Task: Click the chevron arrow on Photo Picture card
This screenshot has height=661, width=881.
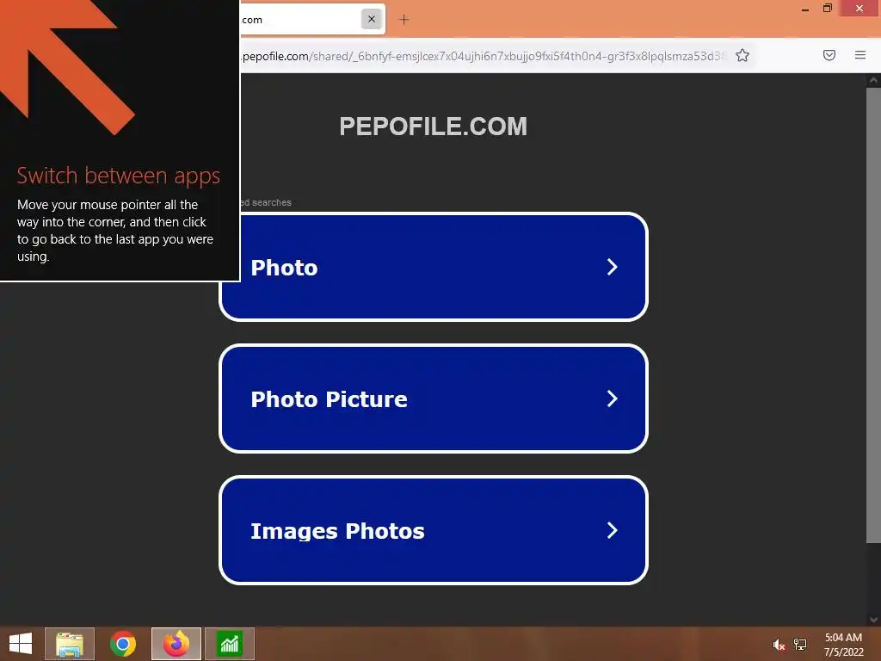Action: 613,398
